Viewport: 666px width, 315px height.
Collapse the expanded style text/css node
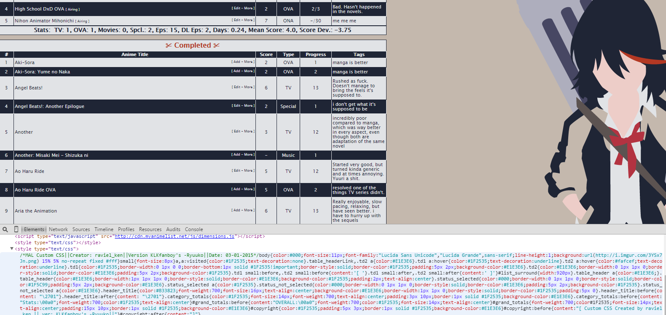pyautogui.click(x=12, y=249)
